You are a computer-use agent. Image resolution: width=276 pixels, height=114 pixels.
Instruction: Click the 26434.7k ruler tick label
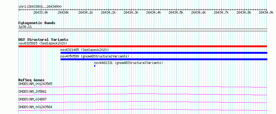tap(221, 12)
